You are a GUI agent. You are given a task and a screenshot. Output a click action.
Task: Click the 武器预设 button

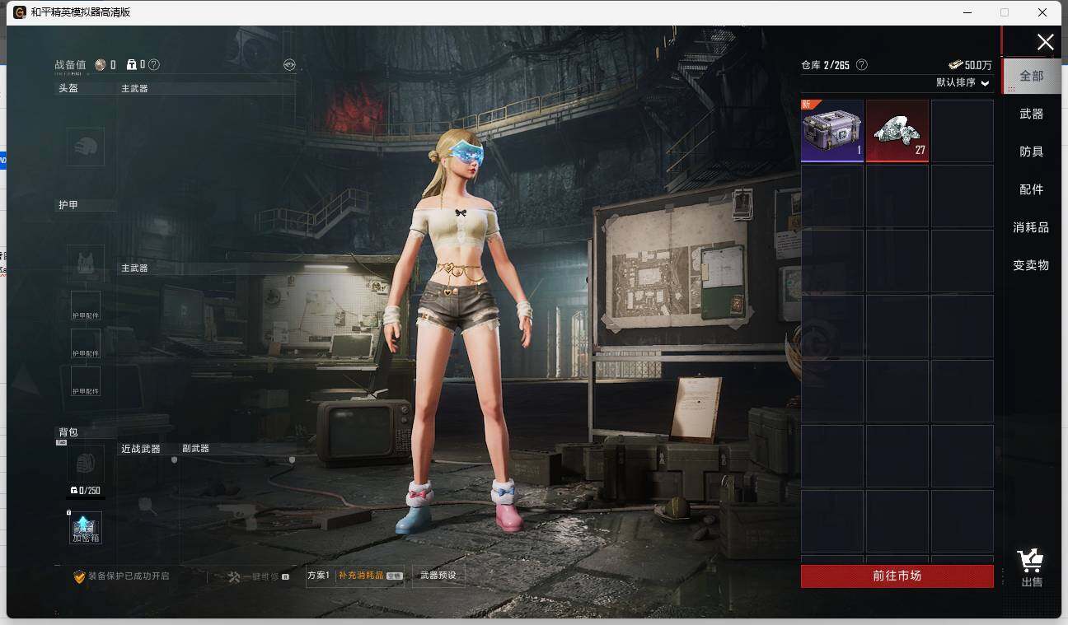(x=438, y=576)
